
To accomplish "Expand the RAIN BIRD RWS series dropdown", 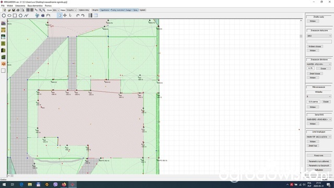I will click(x=319, y=120).
